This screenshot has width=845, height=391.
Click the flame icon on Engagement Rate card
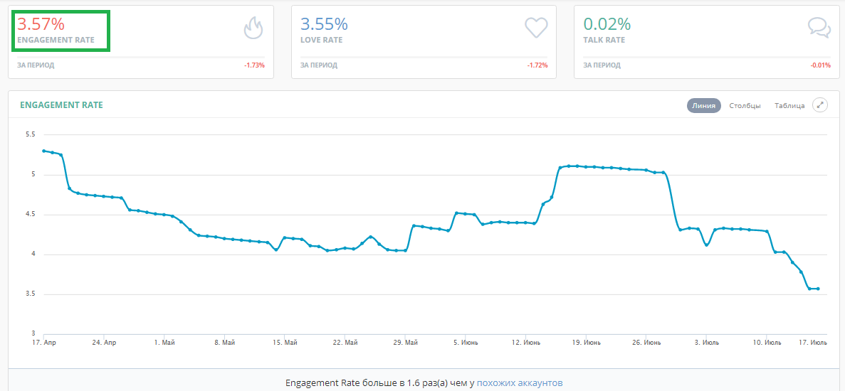tap(253, 28)
